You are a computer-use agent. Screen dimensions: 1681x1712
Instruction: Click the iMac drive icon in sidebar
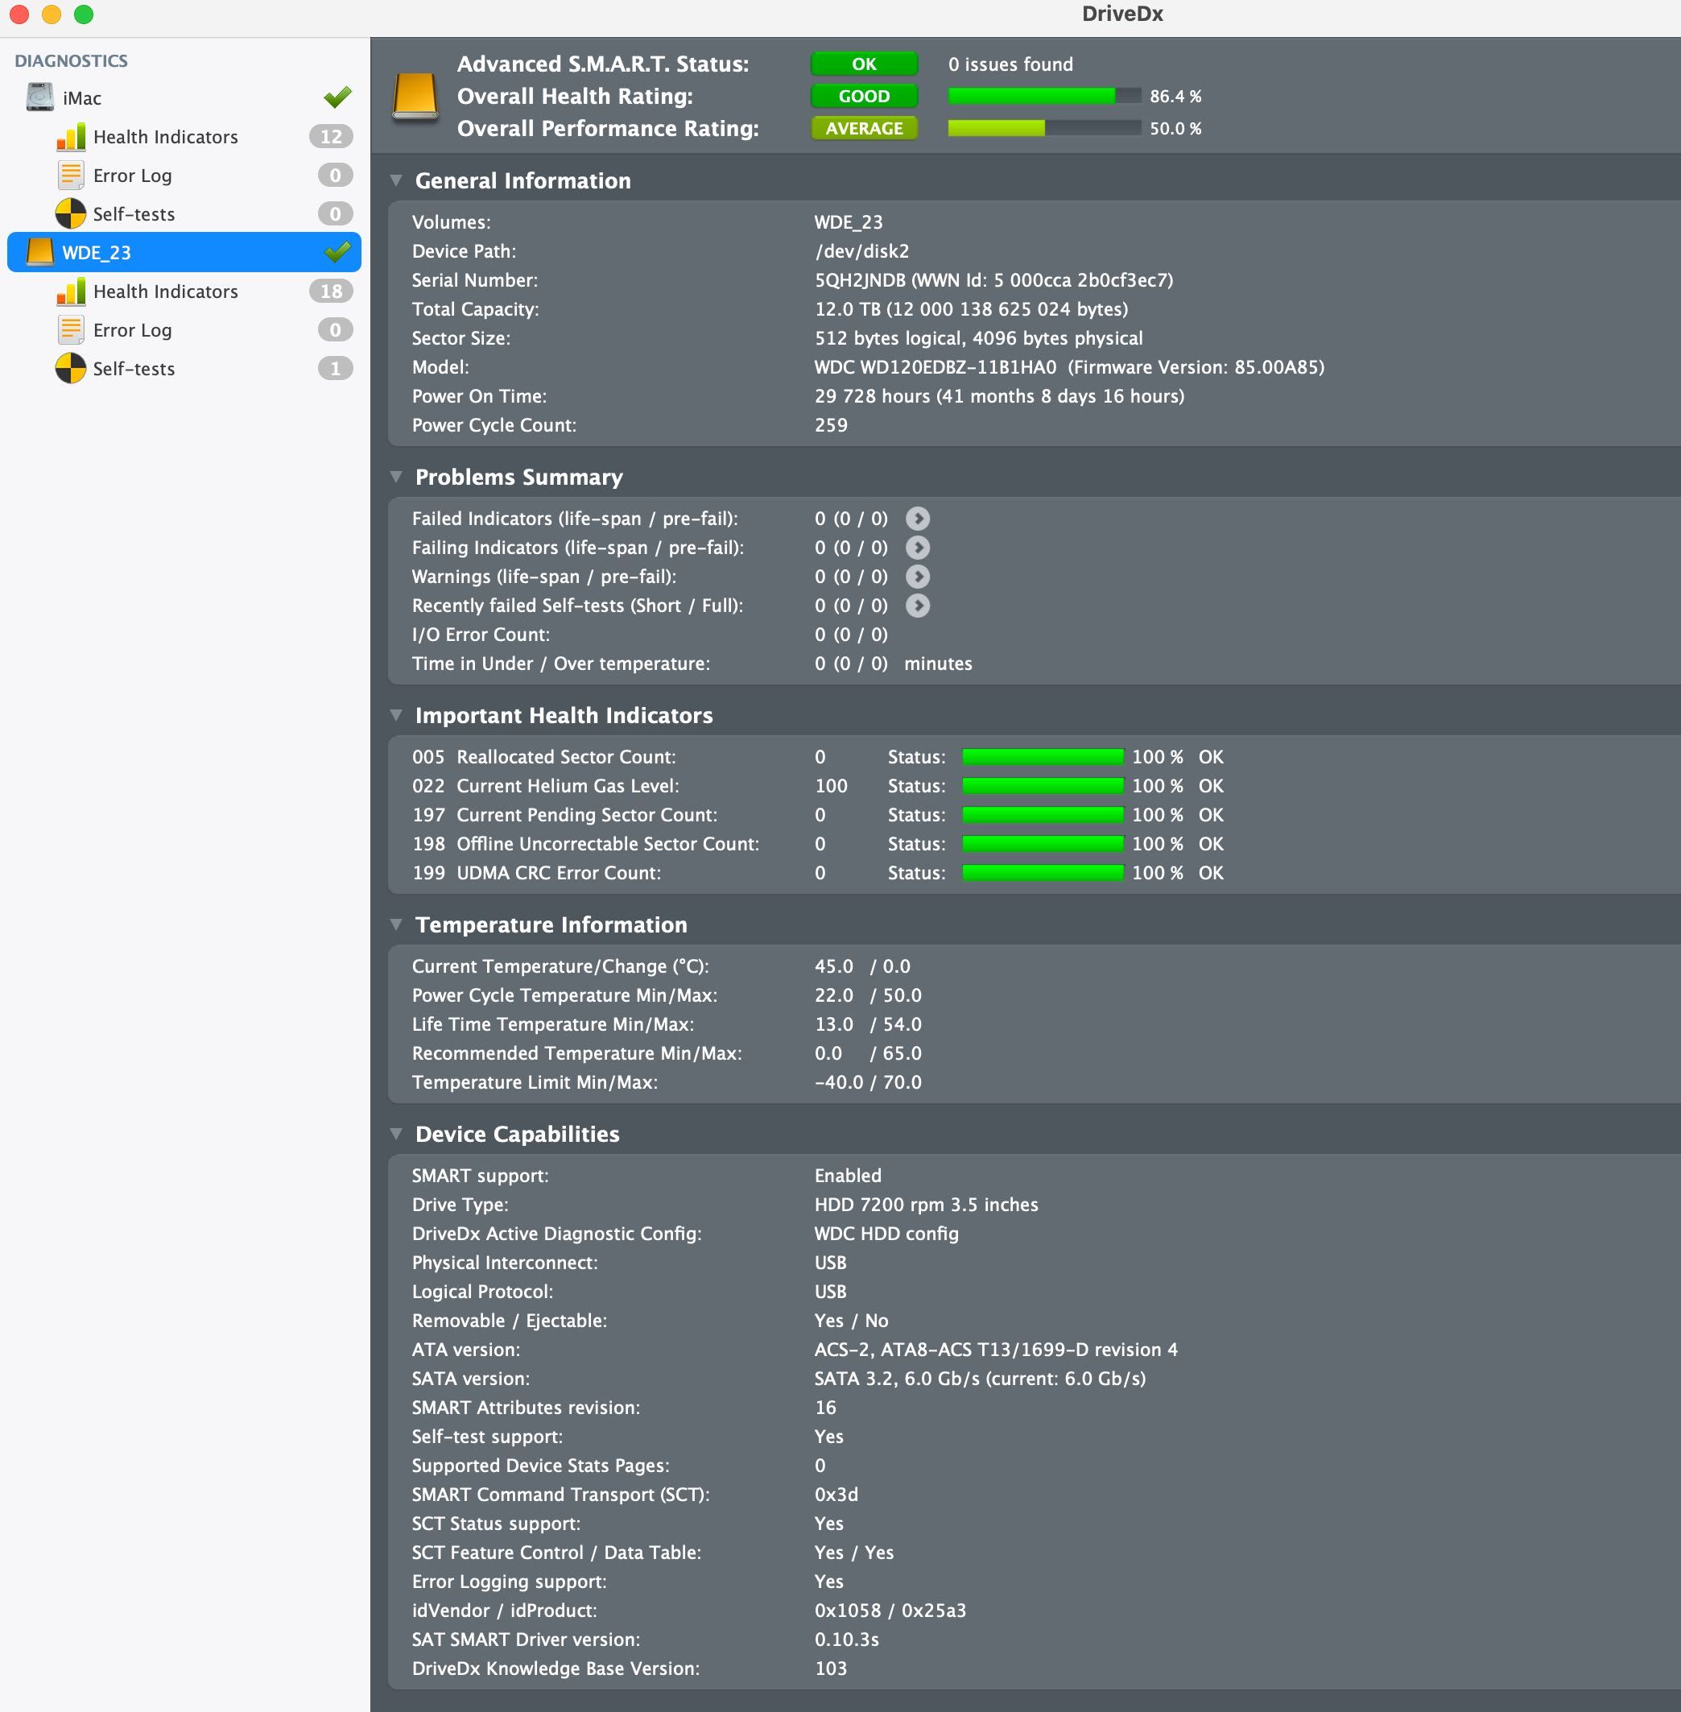[x=39, y=97]
